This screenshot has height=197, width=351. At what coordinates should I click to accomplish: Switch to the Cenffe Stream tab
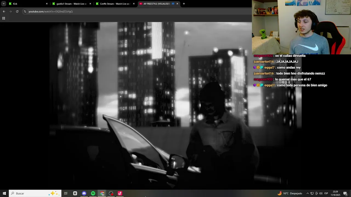click(x=115, y=4)
